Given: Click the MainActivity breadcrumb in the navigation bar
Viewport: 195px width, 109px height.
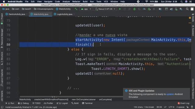Looking at the screenshot, I should [63, 9].
